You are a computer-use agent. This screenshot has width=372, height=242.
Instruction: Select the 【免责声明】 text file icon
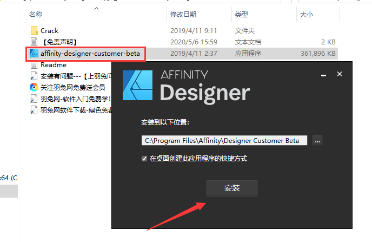[34, 42]
